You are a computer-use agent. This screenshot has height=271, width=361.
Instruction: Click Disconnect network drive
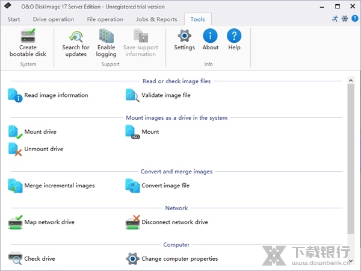[x=174, y=222]
